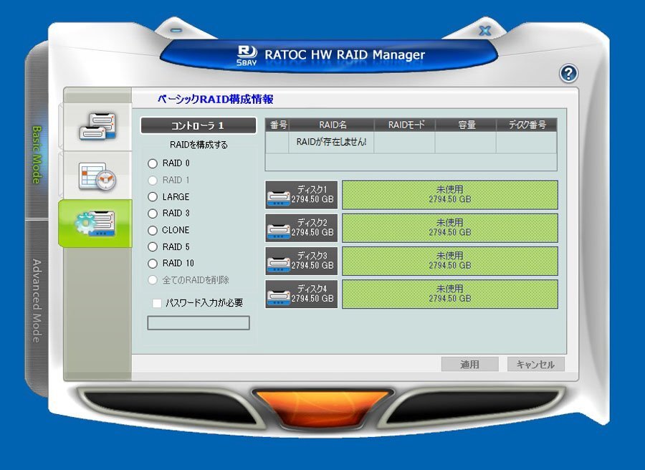This screenshot has height=470, width=645.
Task: Pick the RAID 5 radio option
Action: click(x=153, y=246)
